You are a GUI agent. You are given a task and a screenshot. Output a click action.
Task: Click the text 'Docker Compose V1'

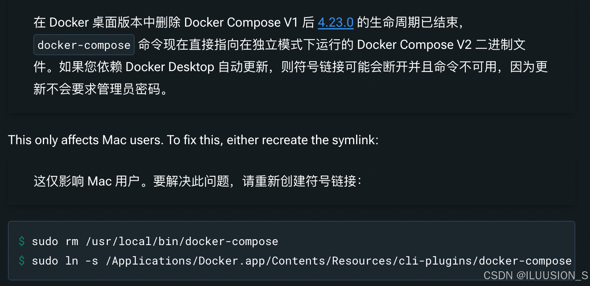tap(241, 23)
